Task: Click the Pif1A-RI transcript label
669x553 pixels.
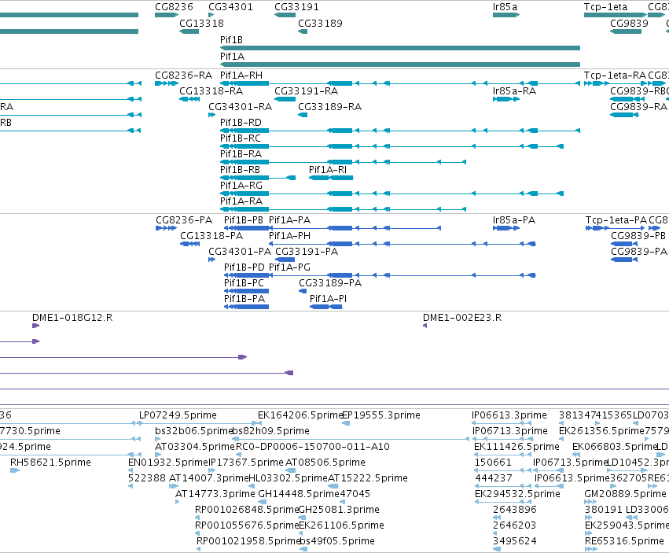Action: click(x=328, y=170)
